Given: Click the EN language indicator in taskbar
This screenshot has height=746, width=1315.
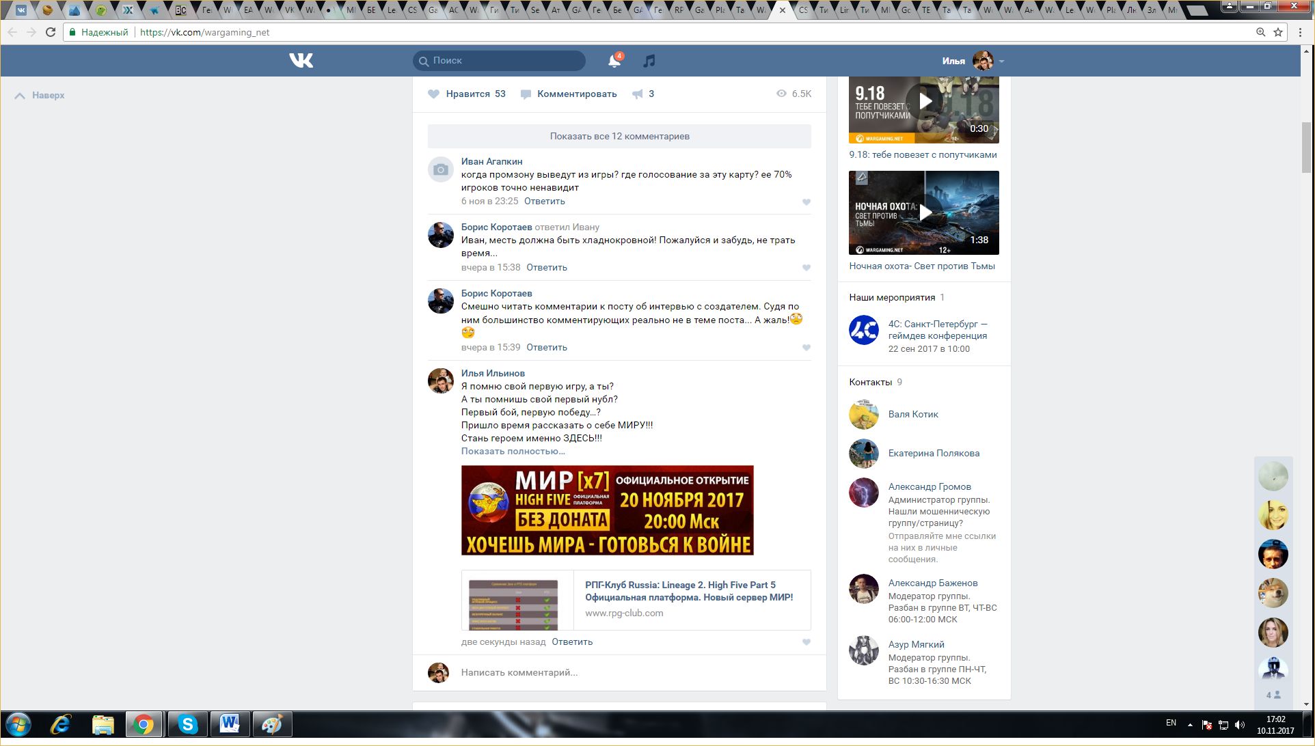Looking at the screenshot, I should click(x=1171, y=723).
